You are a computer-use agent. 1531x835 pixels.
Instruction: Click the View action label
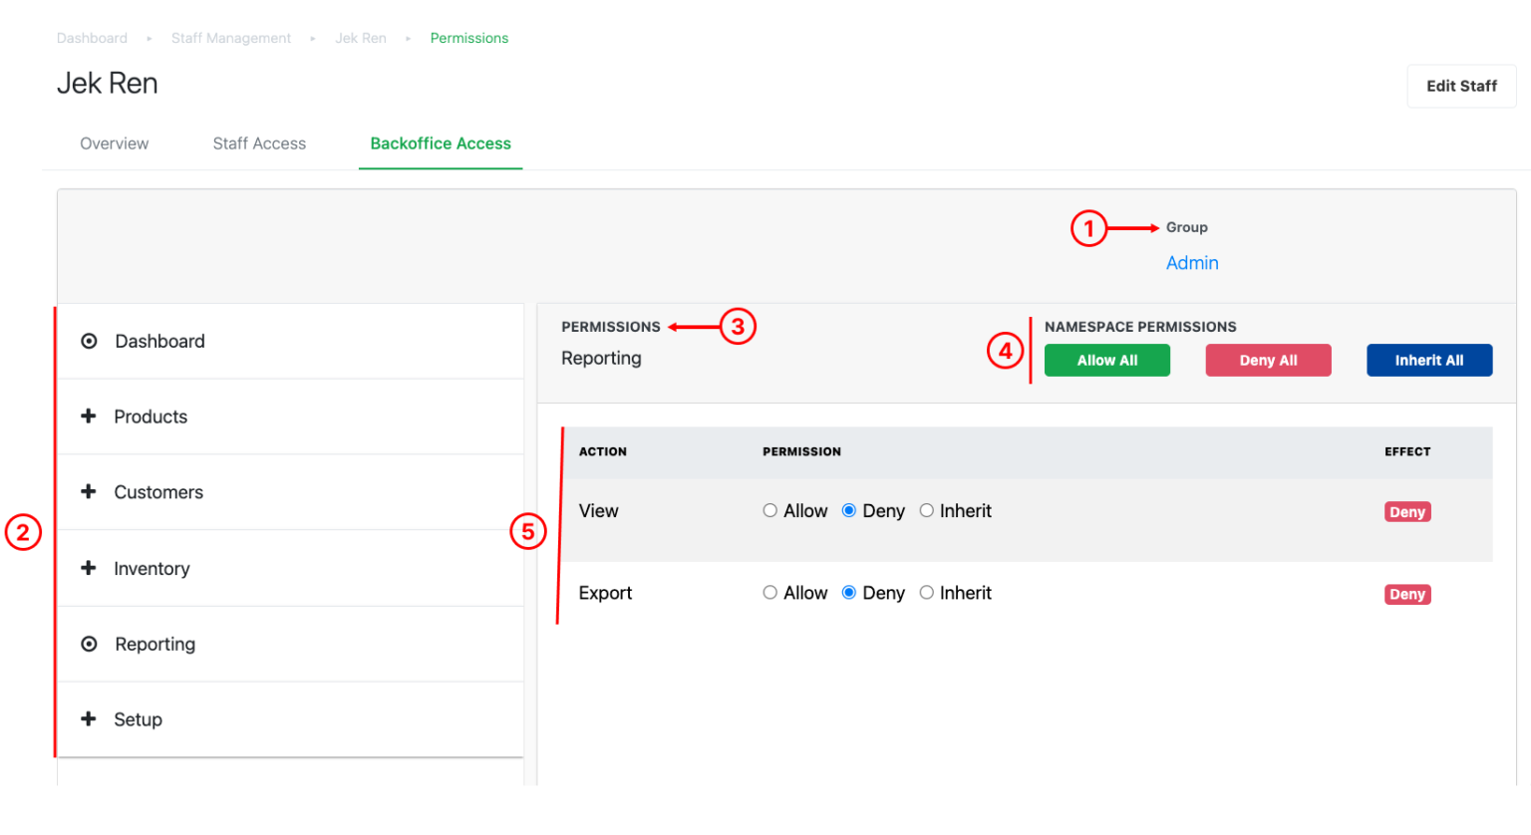point(598,511)
